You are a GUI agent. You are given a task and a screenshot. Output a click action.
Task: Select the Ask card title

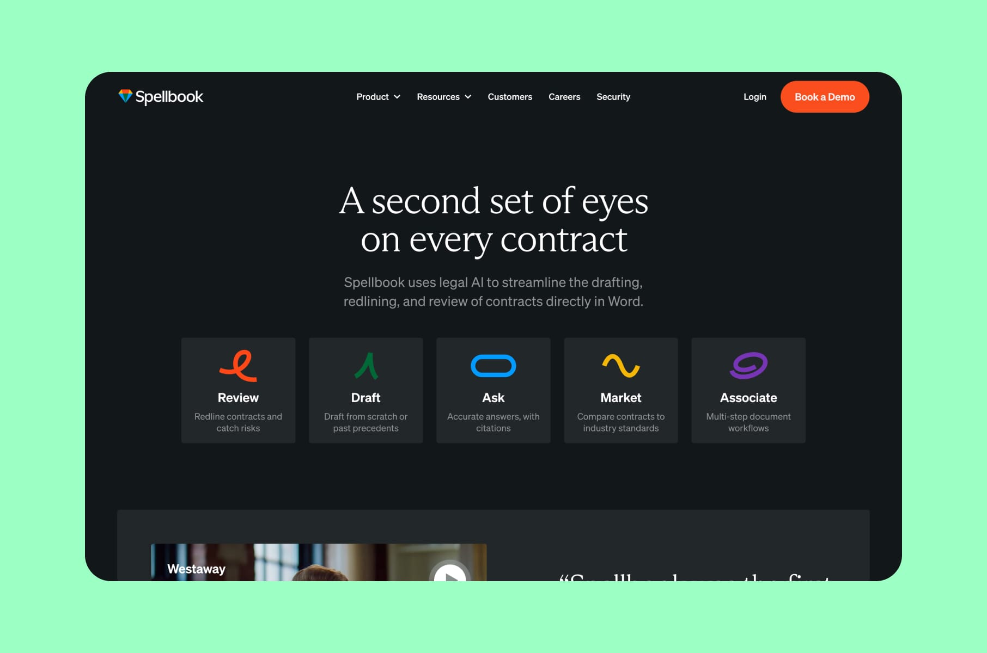[493, 398]
